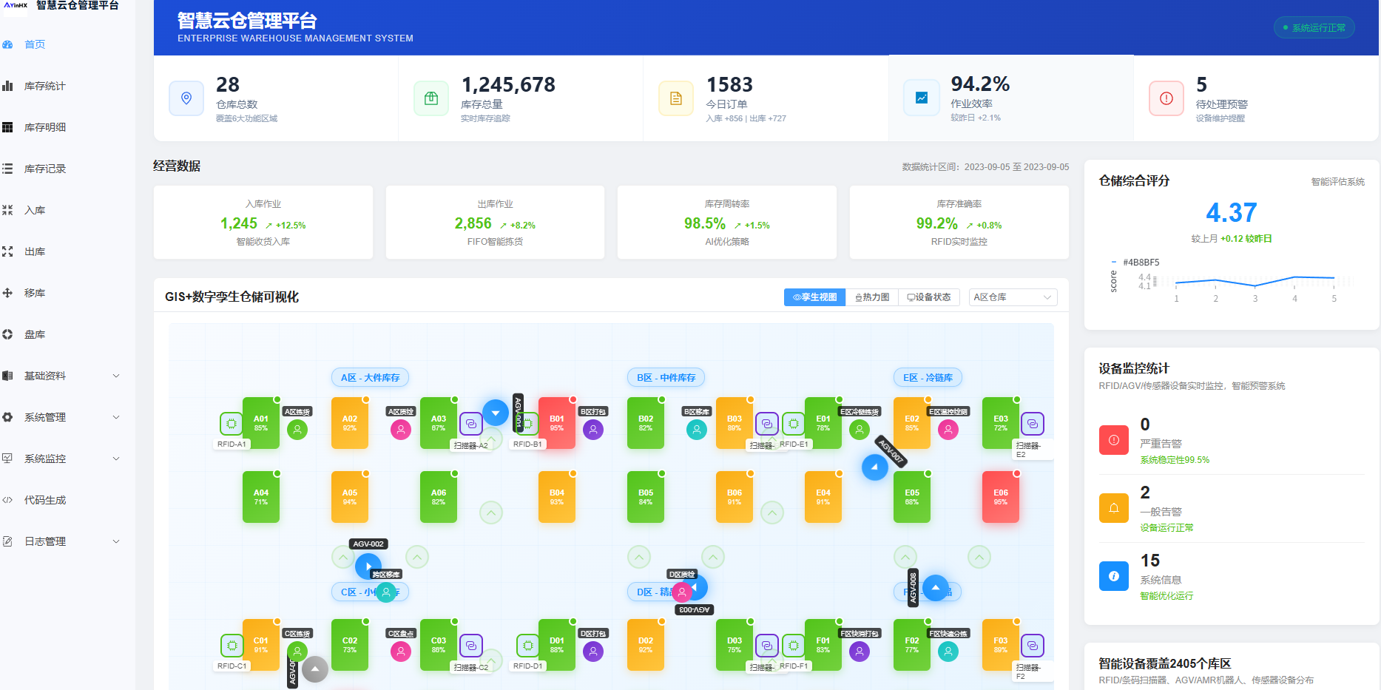This screenshot has height=690, width=1381.
Task: Click the red severe alarm icon
Action: coord(1113,440)
